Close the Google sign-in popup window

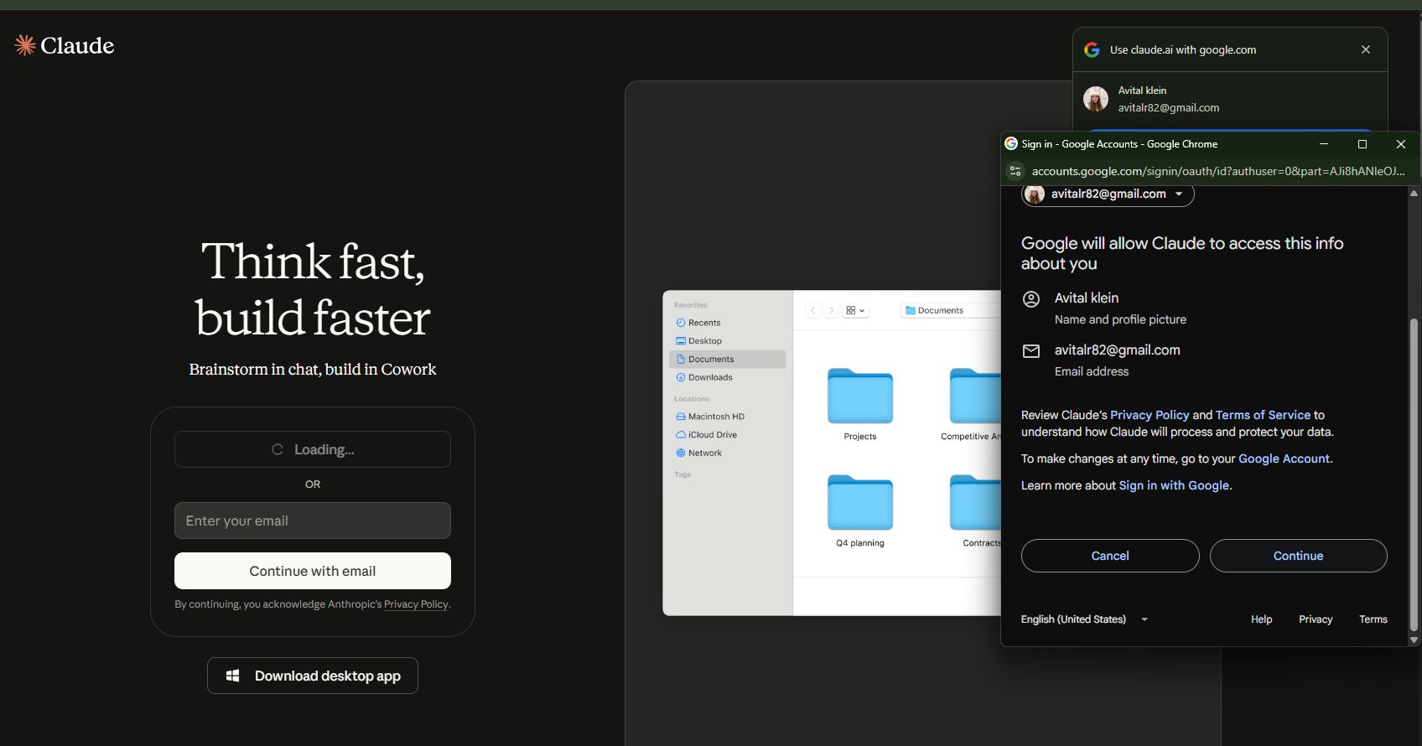[1401, 144]
